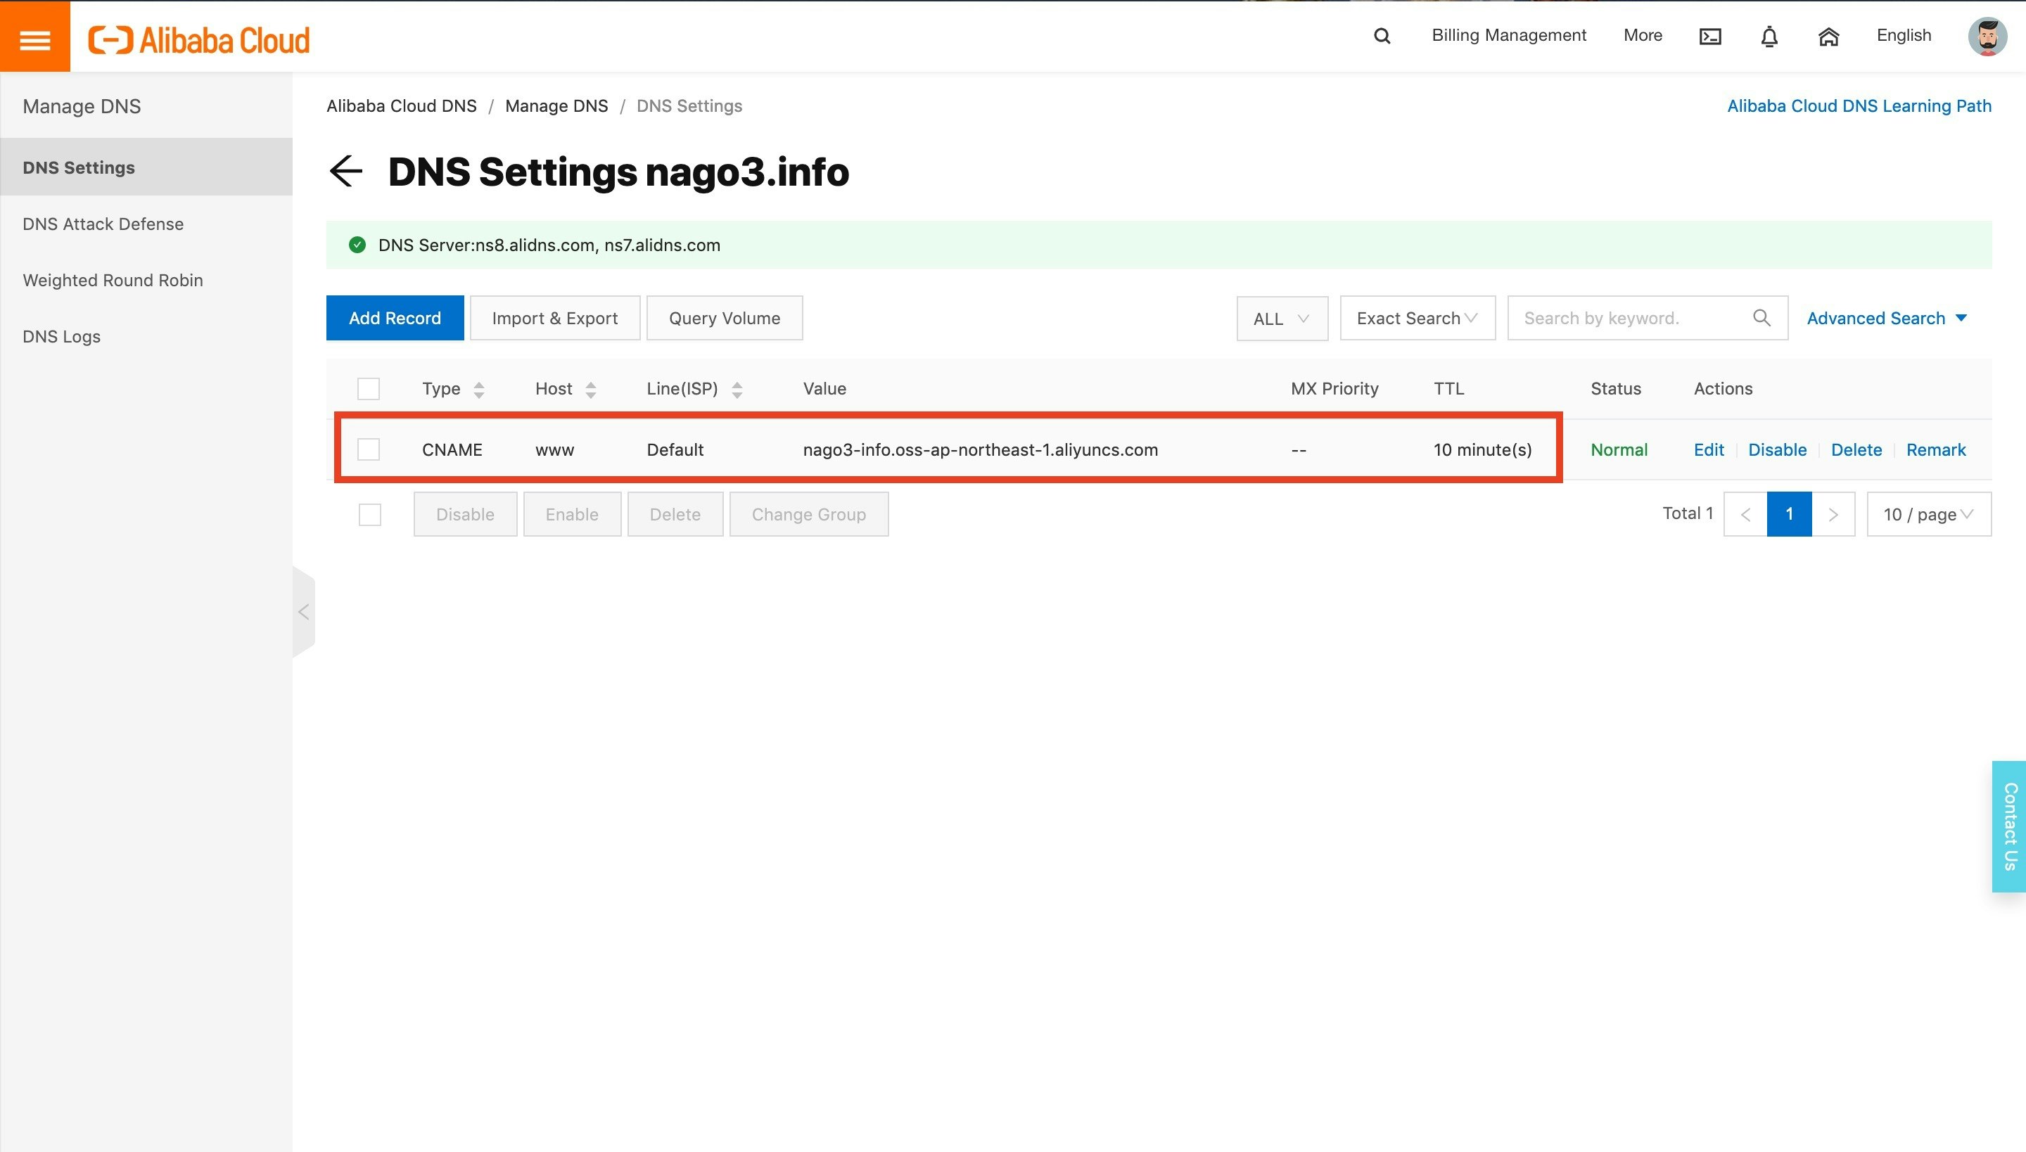This screenshot has height=1152, width=2026.
Task: Select the CNAME www record checkbox
Action: coord(369,449)
